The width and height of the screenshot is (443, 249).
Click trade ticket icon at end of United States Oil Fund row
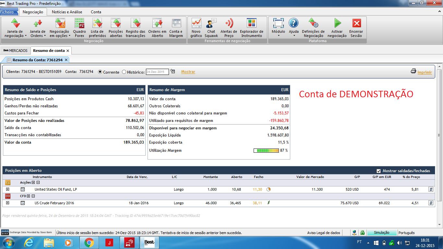431,189
